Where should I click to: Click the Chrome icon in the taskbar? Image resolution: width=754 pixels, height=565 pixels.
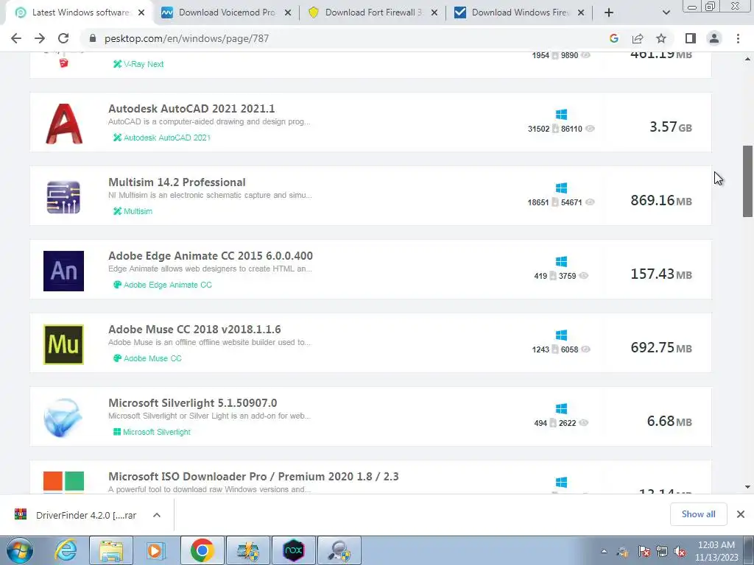pos(202,550)
